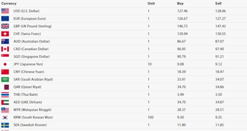Select the GBP sell rate 147.42
Image resolution: width=247 pixels, height=131 pixels.
pos(221,26)
